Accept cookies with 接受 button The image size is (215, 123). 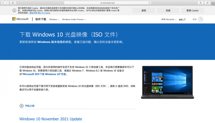pos(144,11)
